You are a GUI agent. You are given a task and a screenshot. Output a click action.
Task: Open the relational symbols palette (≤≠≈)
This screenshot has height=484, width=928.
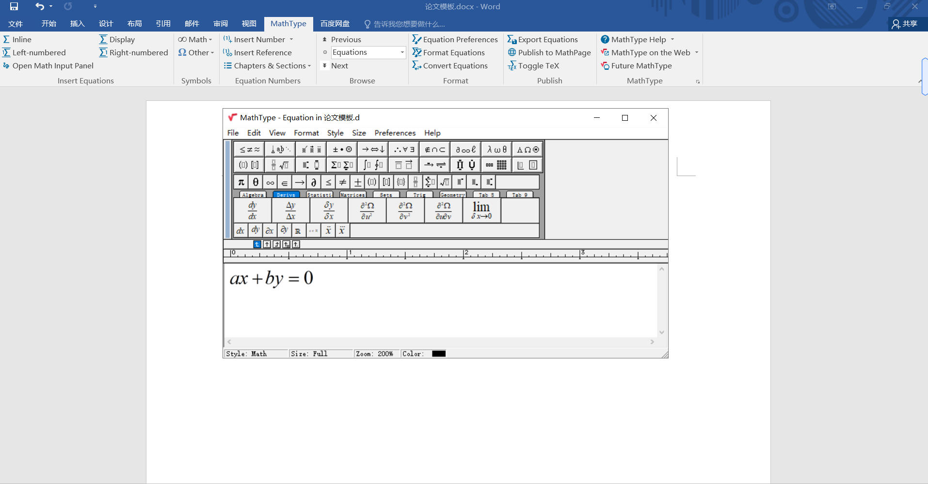[249, 149]
